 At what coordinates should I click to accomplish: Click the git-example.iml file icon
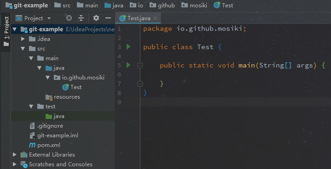[32, 135]
